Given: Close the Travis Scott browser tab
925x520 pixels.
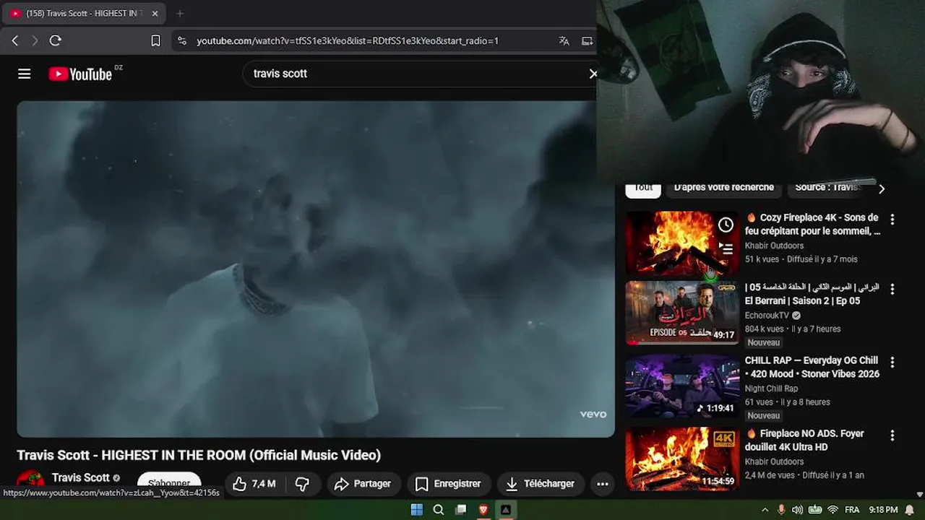Looking at the screenshot, I should click(155, 13).
